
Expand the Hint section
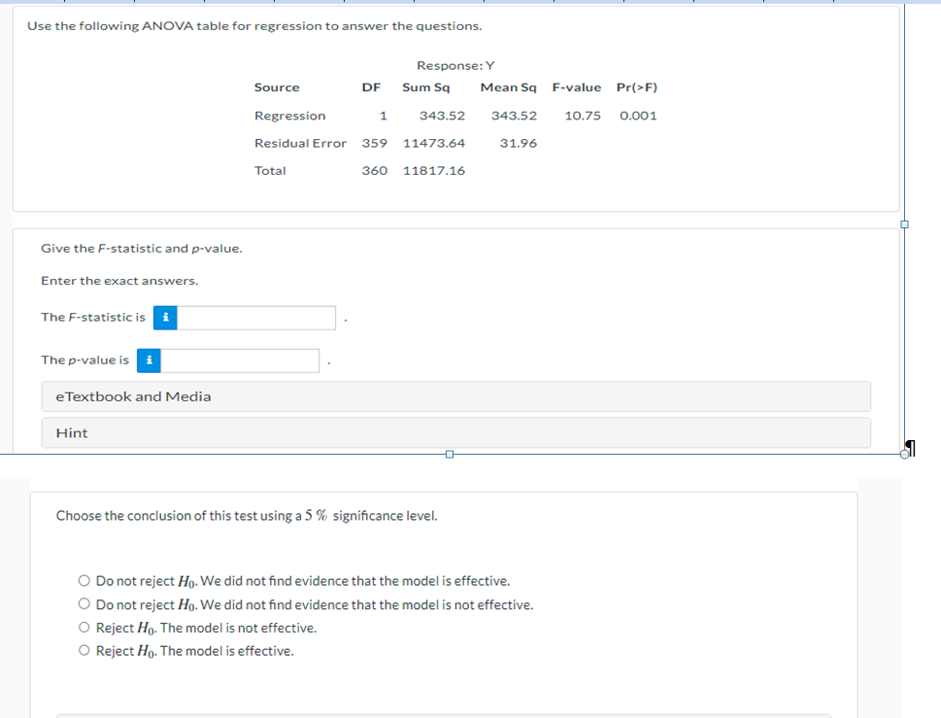click(456, 433)
